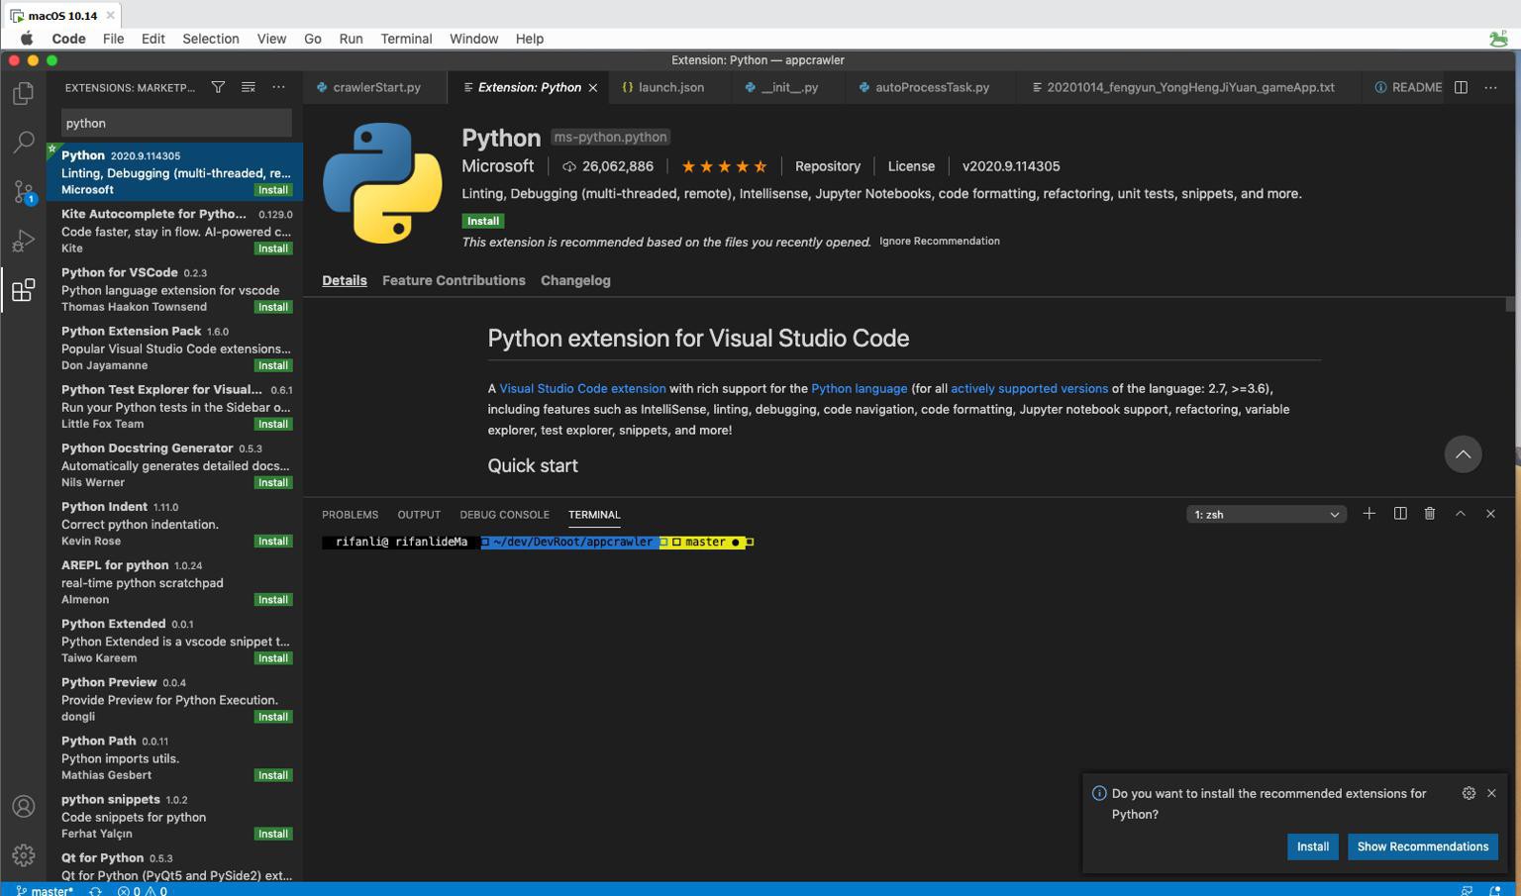Image resolution: width=1521 pixels, height=896 pixels.
Task: Open errors and warnings count in status bar
Action: tap(142, 890)
